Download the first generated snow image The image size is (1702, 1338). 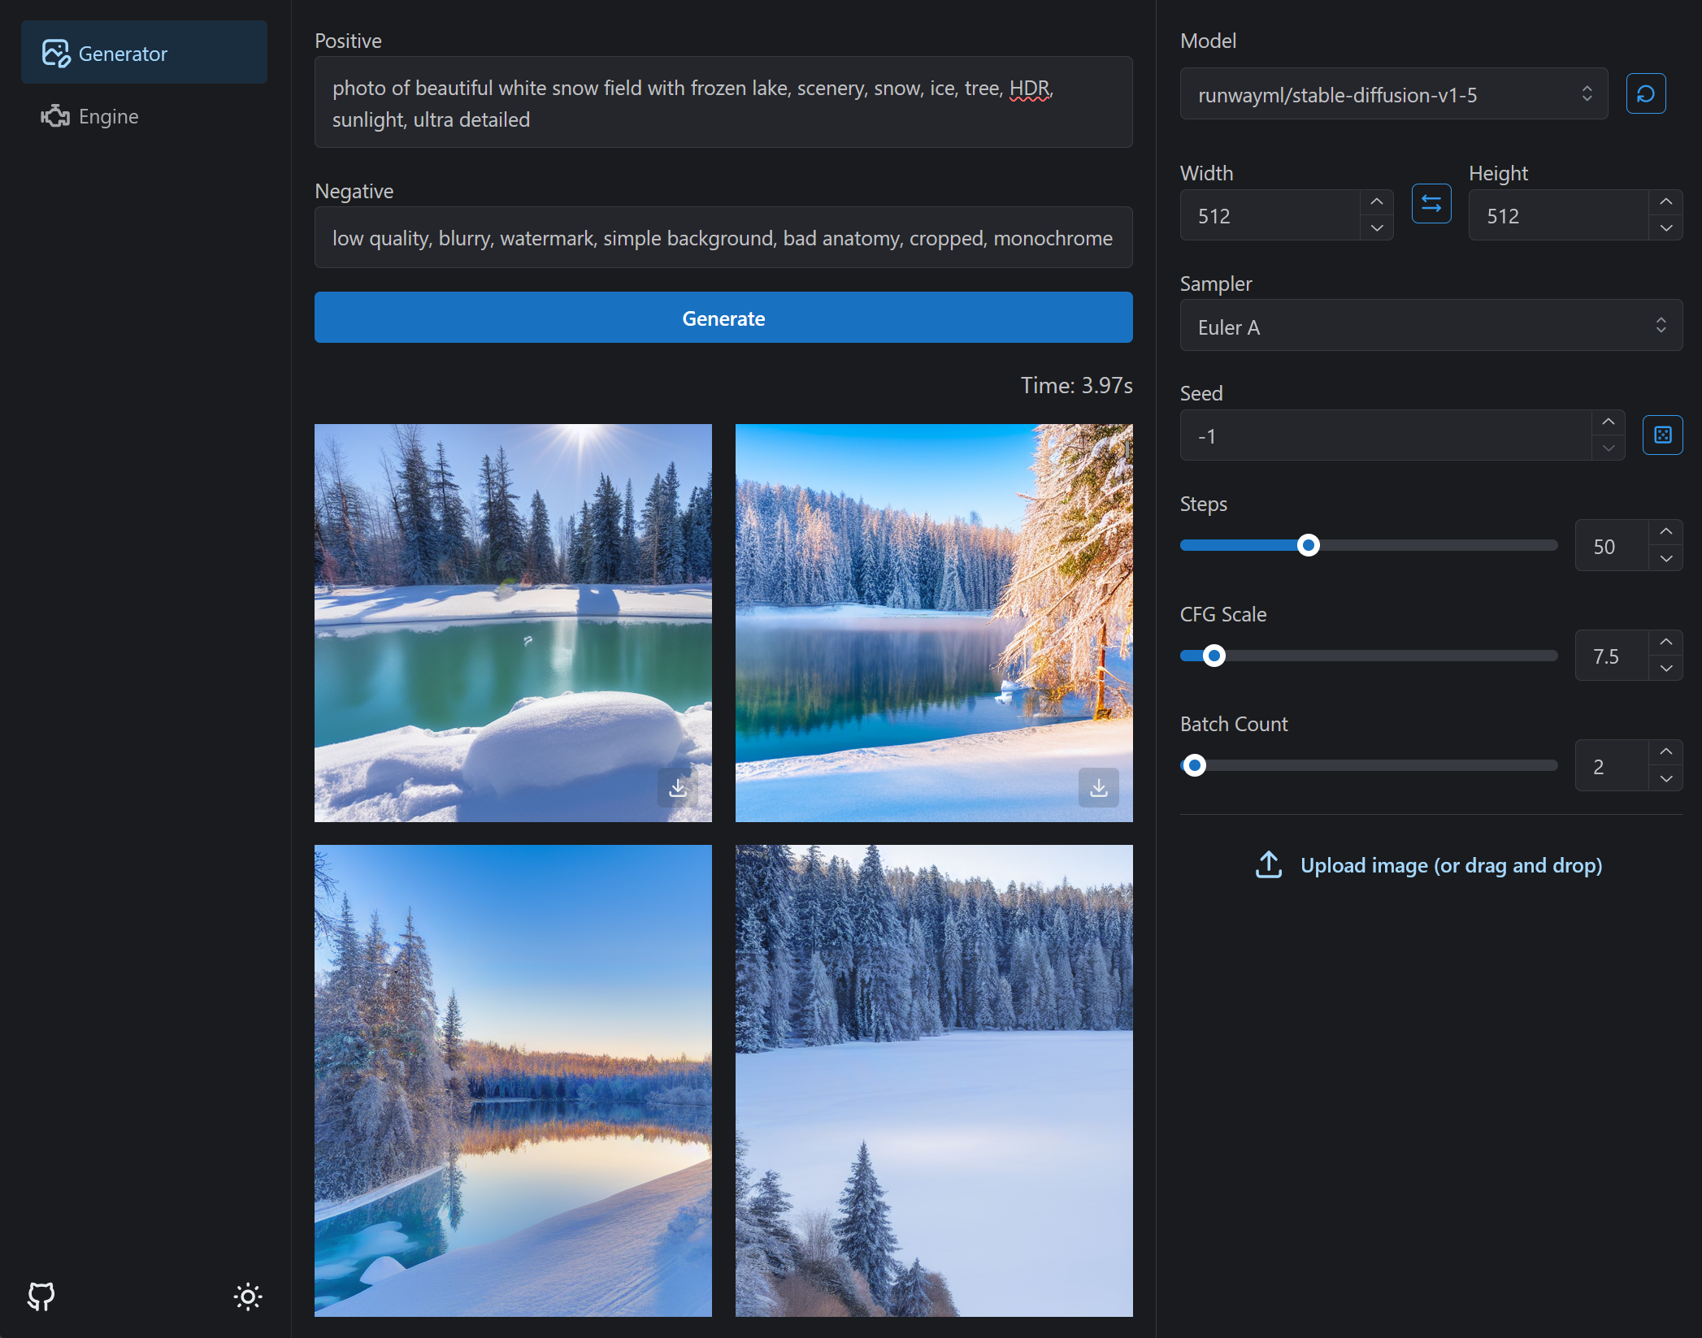tap(677, 787)
